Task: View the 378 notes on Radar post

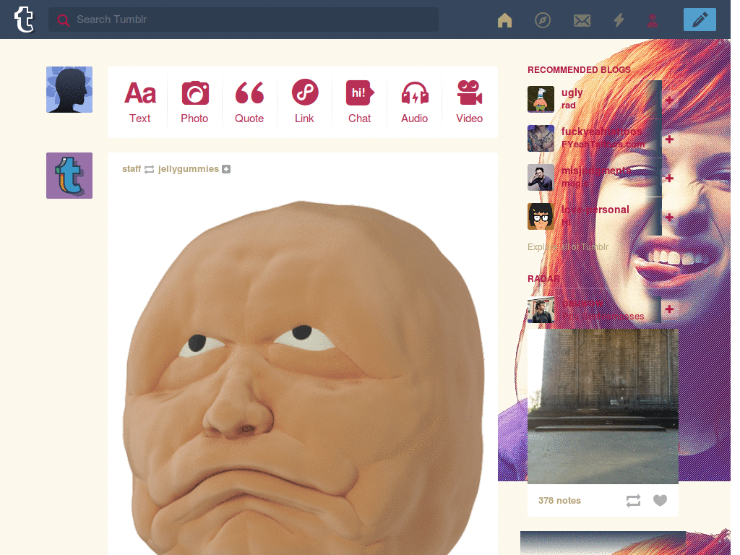Action: click(559, 501)
